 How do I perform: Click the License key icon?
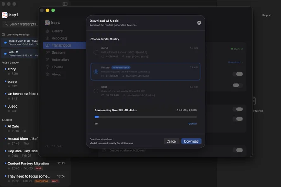tap(48, 67)
